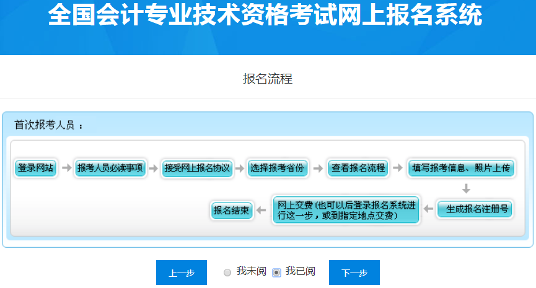Click arrow between 接受网上报名协议 and 选择报考省份
This screenshot has height=288, width=536.
tap(240, 168)
